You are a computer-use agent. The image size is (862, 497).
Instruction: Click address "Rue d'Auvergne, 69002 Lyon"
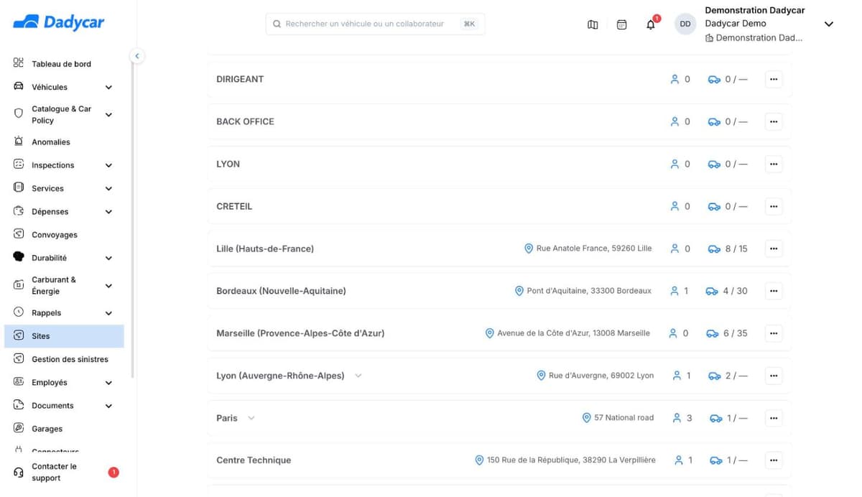tap(601, 376)
